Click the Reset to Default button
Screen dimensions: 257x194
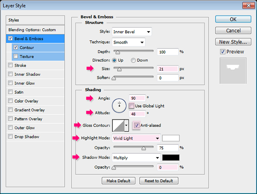[158, 181]
